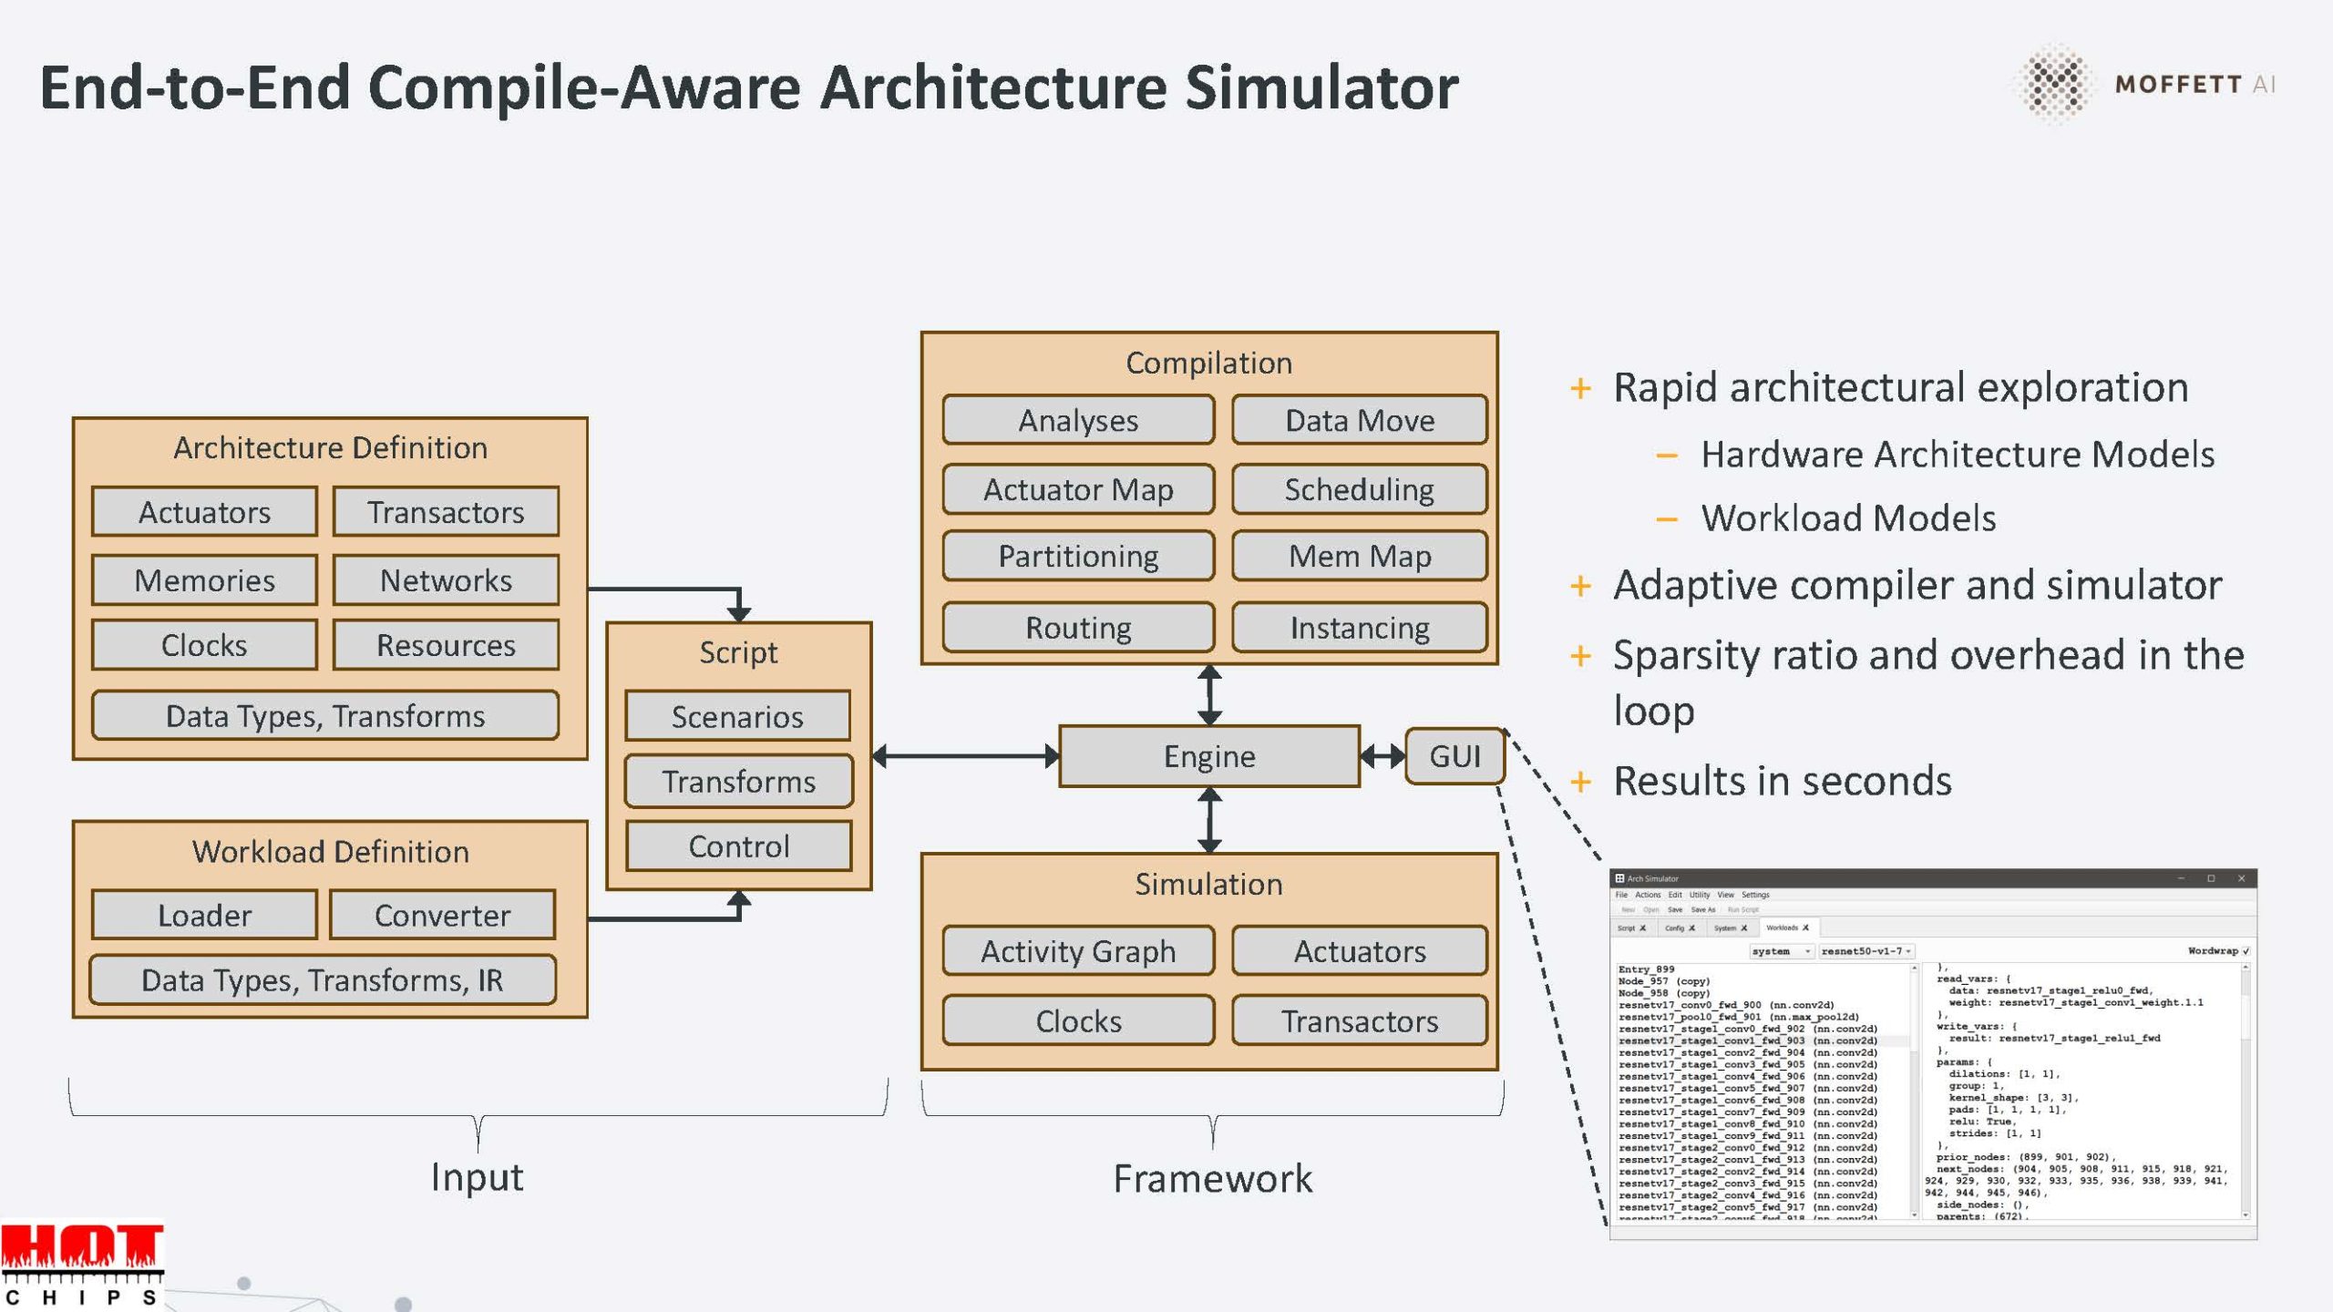2333x1312 pixels.
Task: Click the GUI box in the diagram
Action: pyautogui.click(x=1454, y=756)
